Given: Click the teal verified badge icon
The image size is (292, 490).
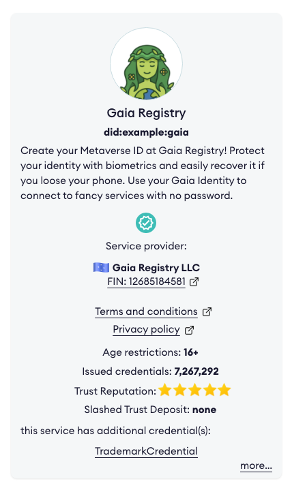Looking at the screenshot, I should 146,223.
